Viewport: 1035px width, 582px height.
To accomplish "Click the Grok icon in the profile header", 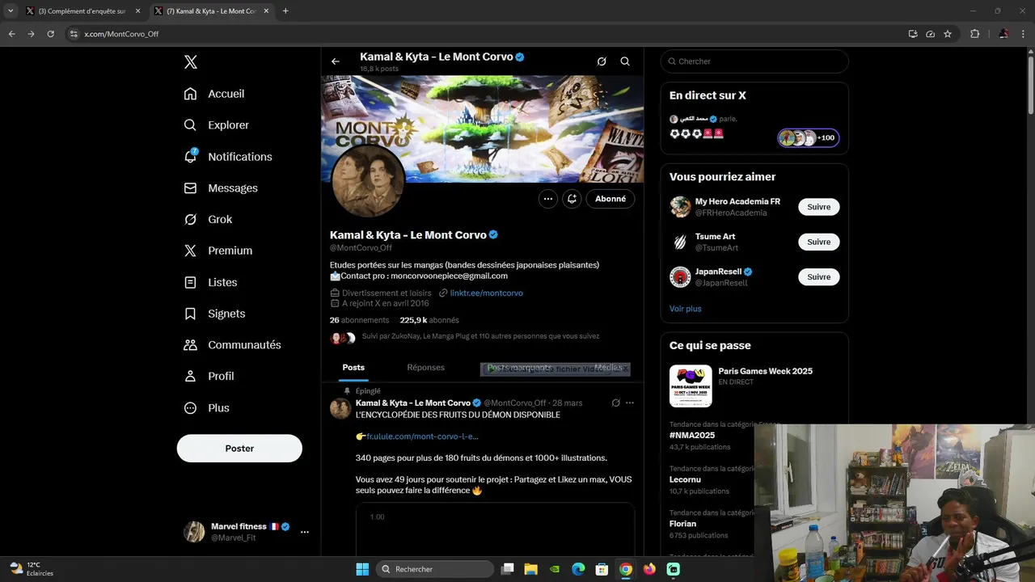I will [602, 61].
